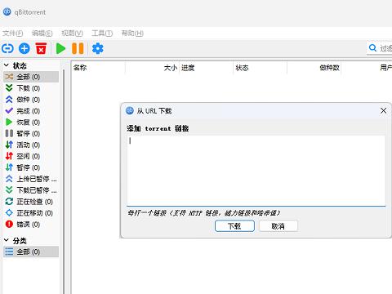The height and width of the screenshot is (294, 392).
Task: Select the 空闲 (0) status filter
Action: [x=31, y=156]
